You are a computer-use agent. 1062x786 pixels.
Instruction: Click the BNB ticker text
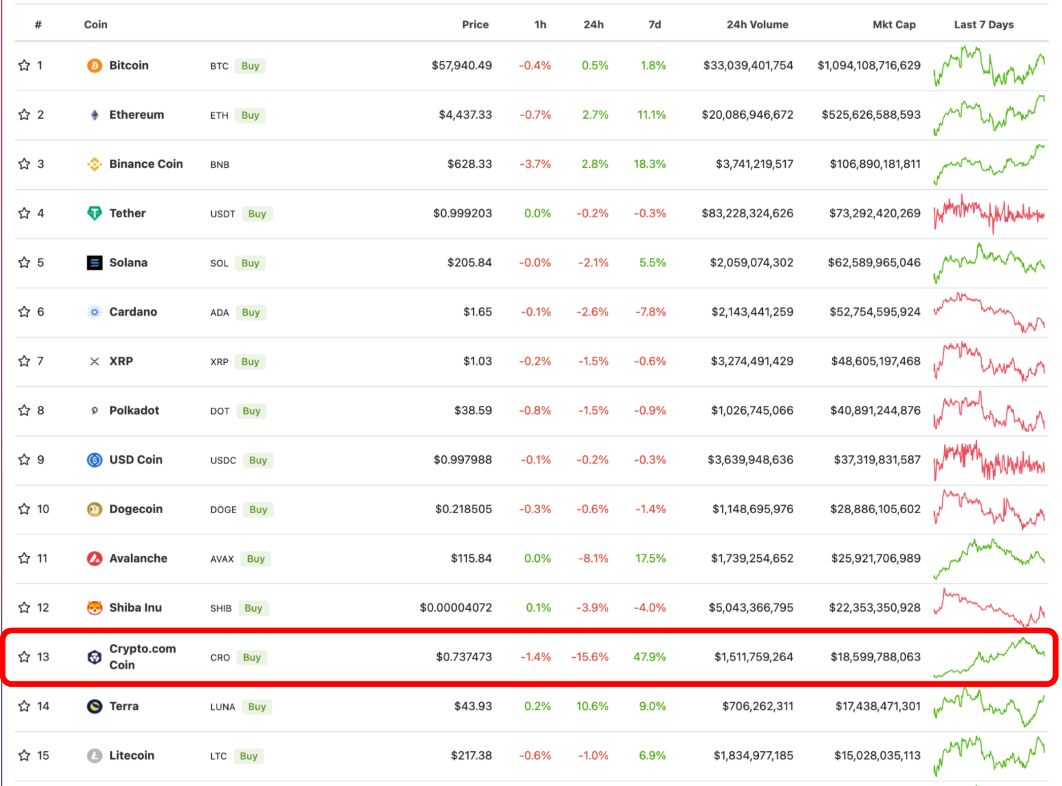click(x=220, y=164)
